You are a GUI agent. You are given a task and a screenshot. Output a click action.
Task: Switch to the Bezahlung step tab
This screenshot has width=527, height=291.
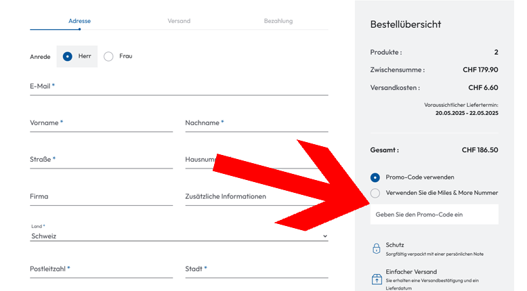pyautogui.click(x=278, y=21)
